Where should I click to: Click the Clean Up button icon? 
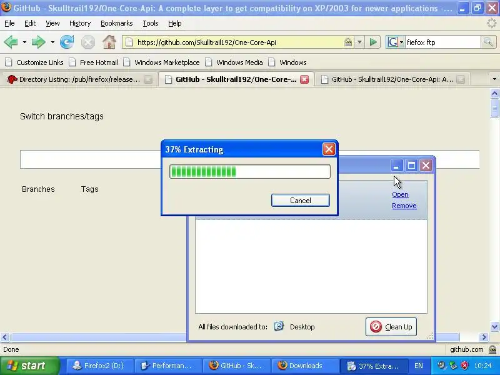pos(376,327)
